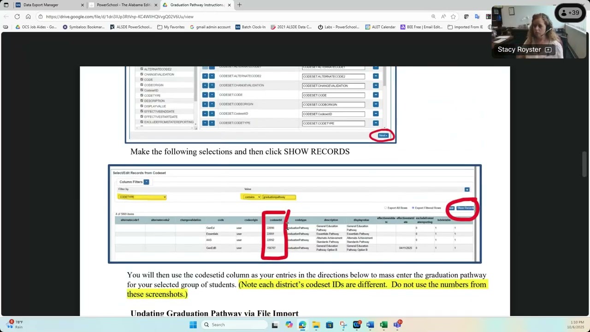Screen dimensions: 590x332
Task: Open the Batch Clock-In bookmark
Action: click(x=251, y=27)
